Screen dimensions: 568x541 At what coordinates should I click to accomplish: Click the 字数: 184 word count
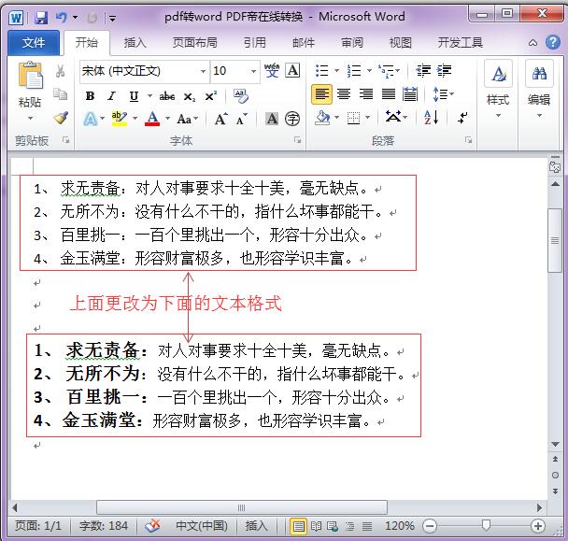point(104,526)
